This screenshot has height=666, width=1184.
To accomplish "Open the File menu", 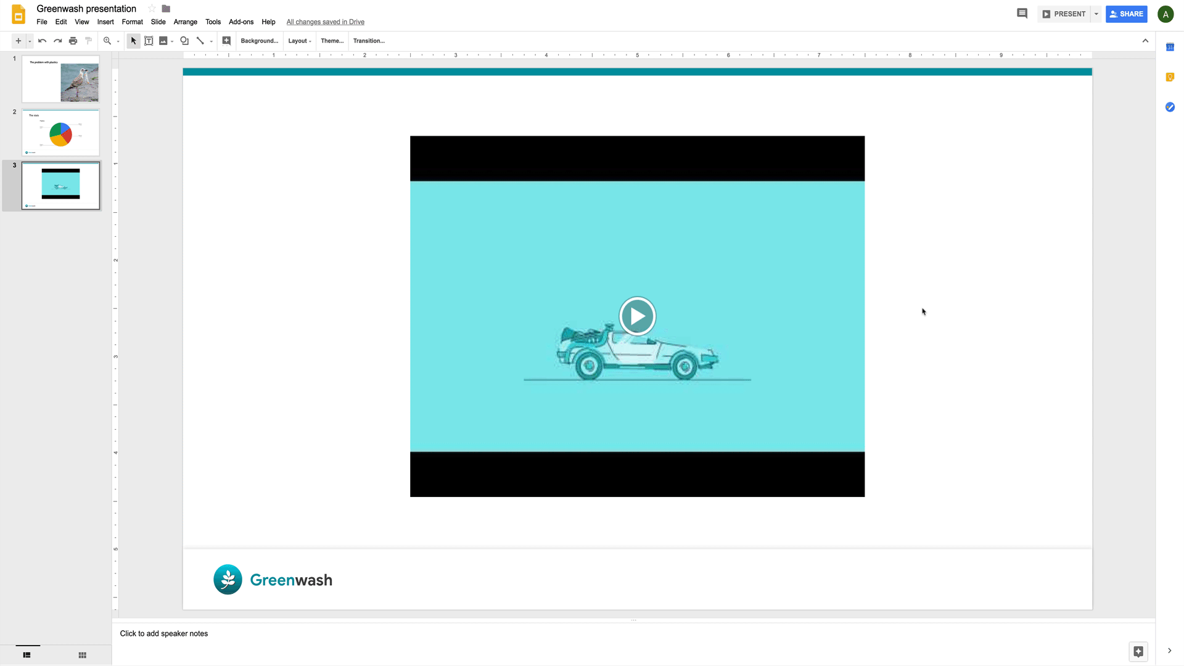I will 42,22.
